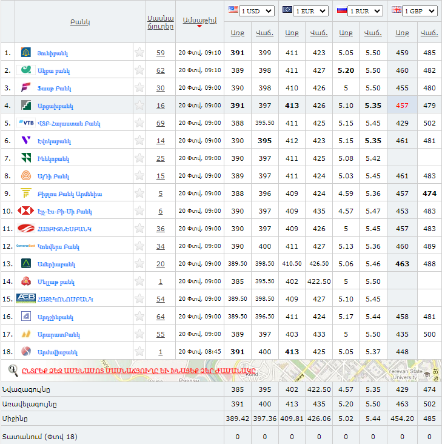Toggle favorite star in row 3

(139, 87)
